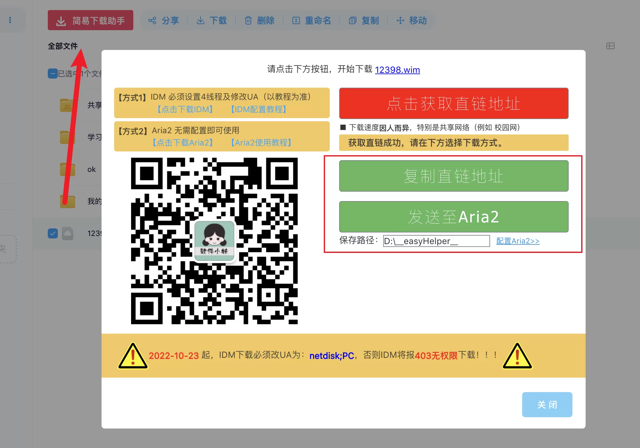640x448 pixels.
Task: Click the 移动 (Move) icon
Action: click(x=400, y=20)
